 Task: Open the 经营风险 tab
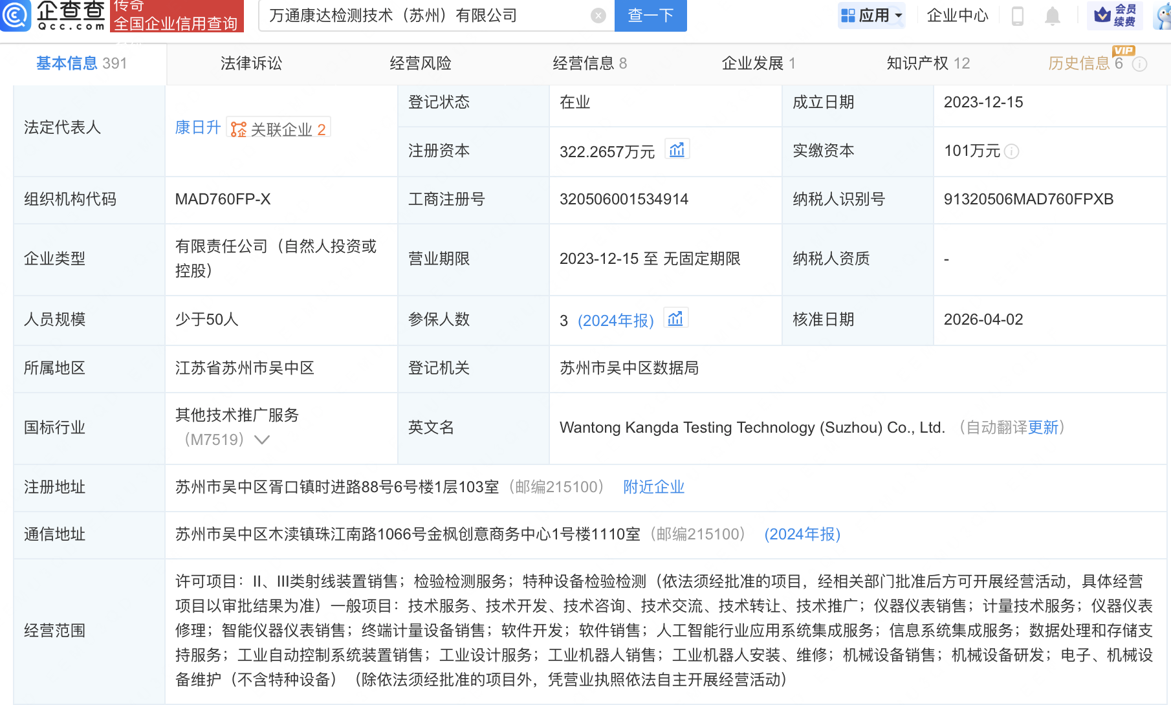coord(421,63)
